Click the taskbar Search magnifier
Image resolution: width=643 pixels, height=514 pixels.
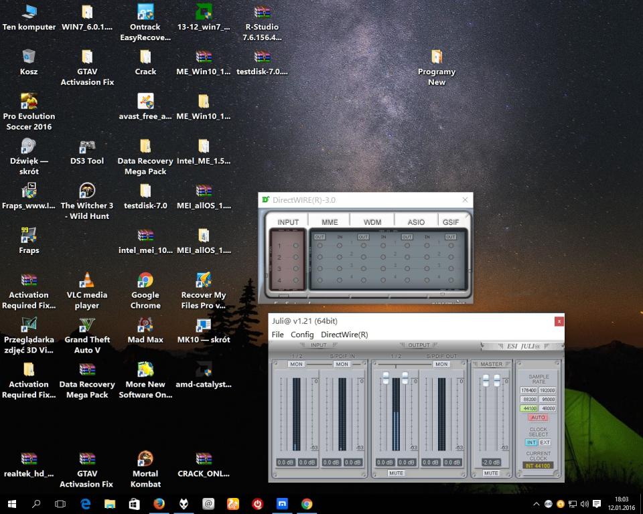pyautogui.click(x=36, y=503)
